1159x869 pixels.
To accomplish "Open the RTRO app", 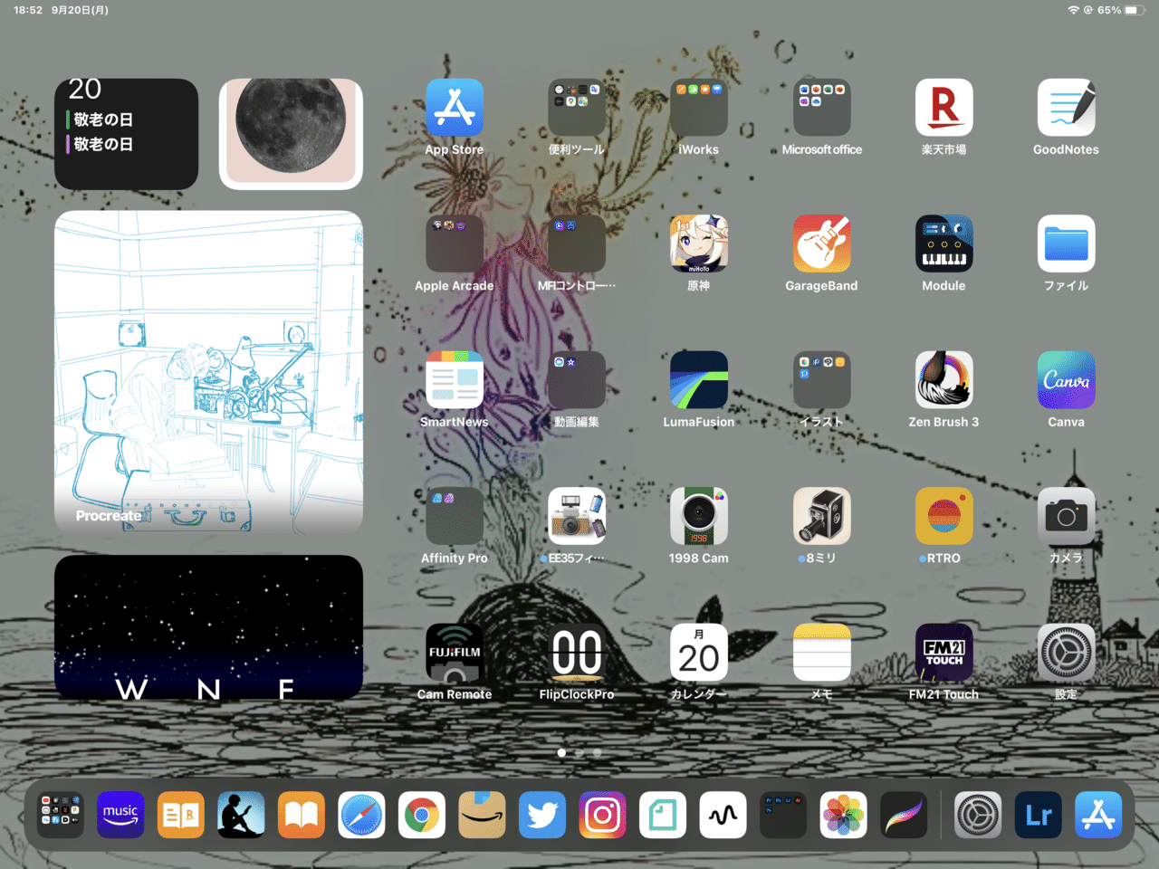I will [943, 516].
